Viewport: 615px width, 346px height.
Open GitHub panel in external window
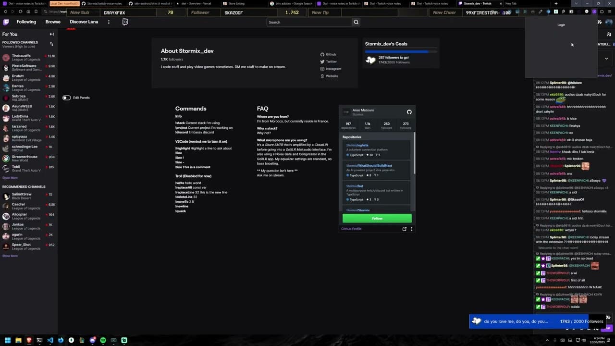[x=404, y=229]
